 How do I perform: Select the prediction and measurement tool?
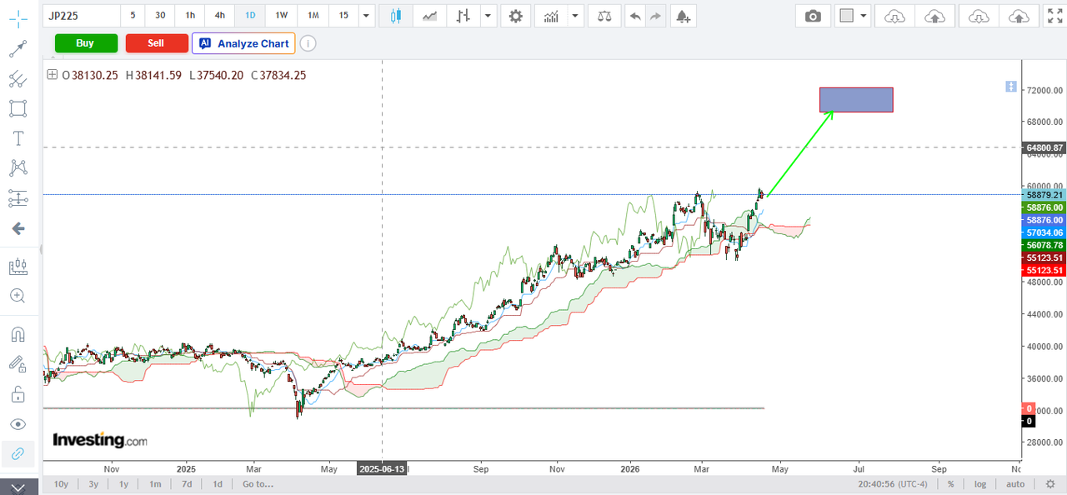pyautogui.click(x=18, y=198)
